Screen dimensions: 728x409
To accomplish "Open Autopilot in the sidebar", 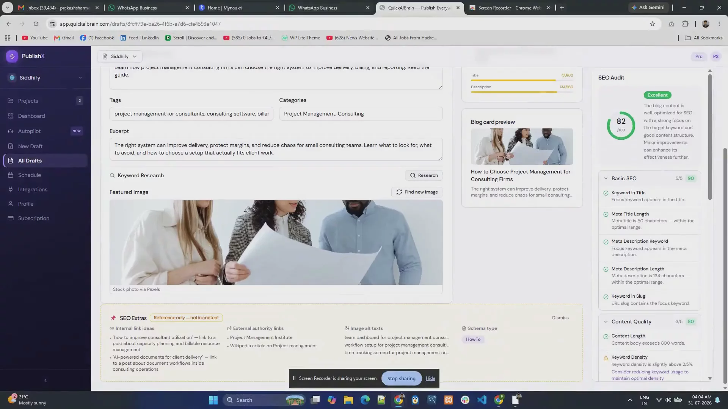I will (45, 131).
